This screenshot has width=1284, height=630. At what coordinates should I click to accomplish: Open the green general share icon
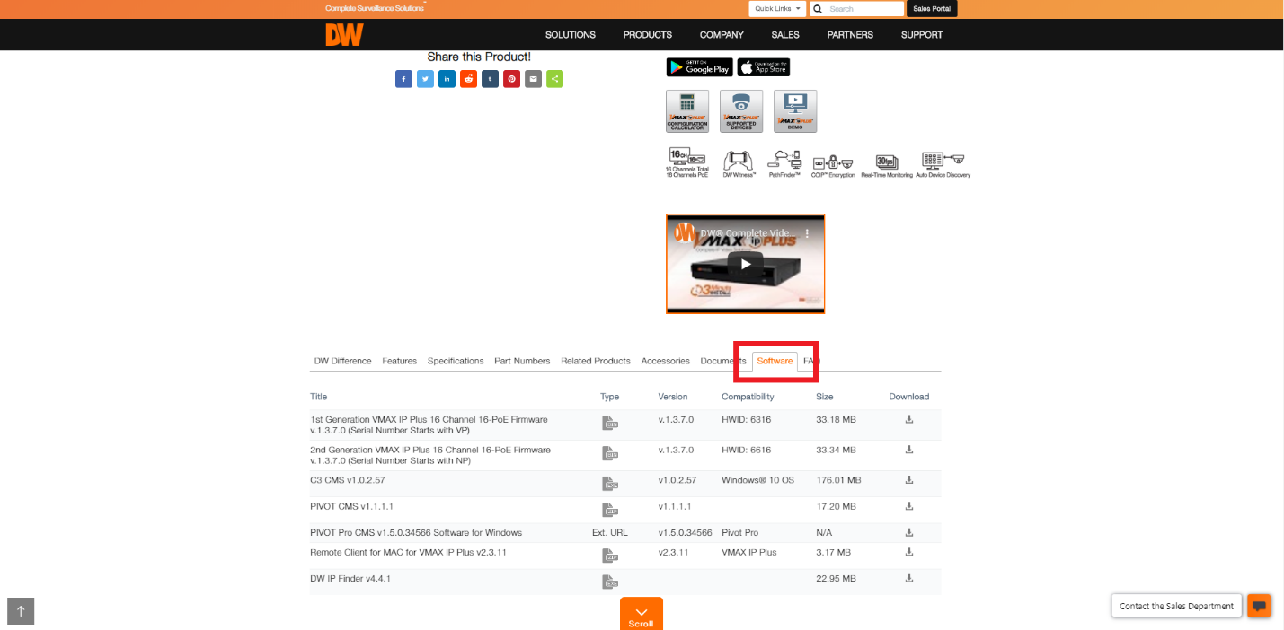pos(554,79)
